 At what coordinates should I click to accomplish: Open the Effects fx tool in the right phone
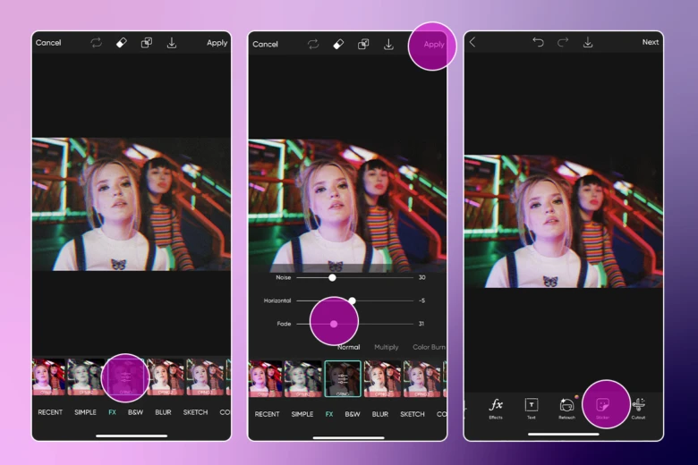(496, 407)
